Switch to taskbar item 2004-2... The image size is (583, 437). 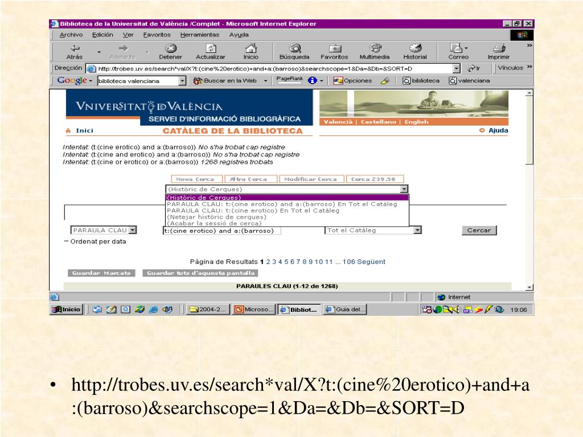click(x=207, y=310)
